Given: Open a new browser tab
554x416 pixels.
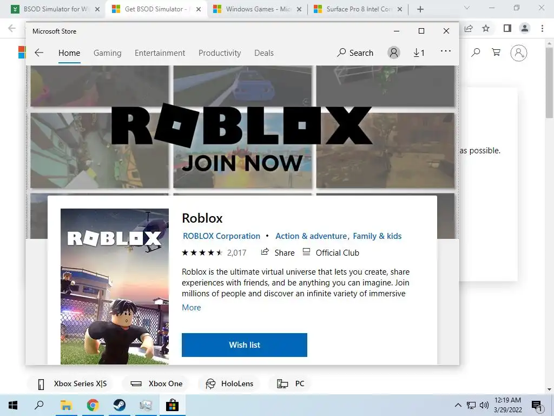Looking at the screenshot, I should pyautogui.click(x=420, y=10).
